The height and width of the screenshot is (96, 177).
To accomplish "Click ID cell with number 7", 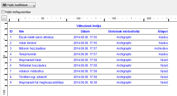I will coord(10,71).
